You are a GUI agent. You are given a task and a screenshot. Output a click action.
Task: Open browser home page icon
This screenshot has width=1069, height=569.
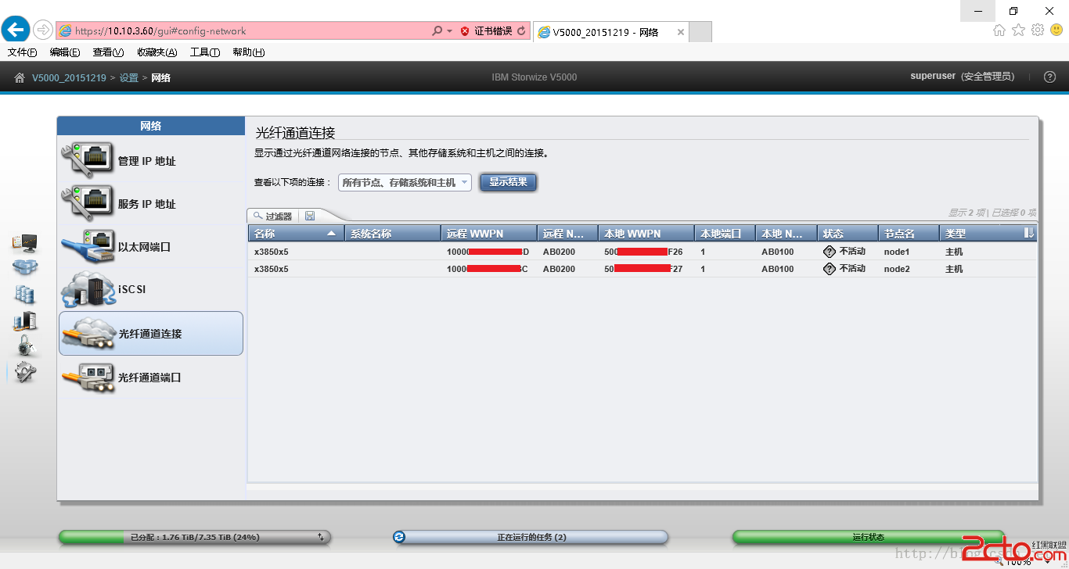[999, 30]
